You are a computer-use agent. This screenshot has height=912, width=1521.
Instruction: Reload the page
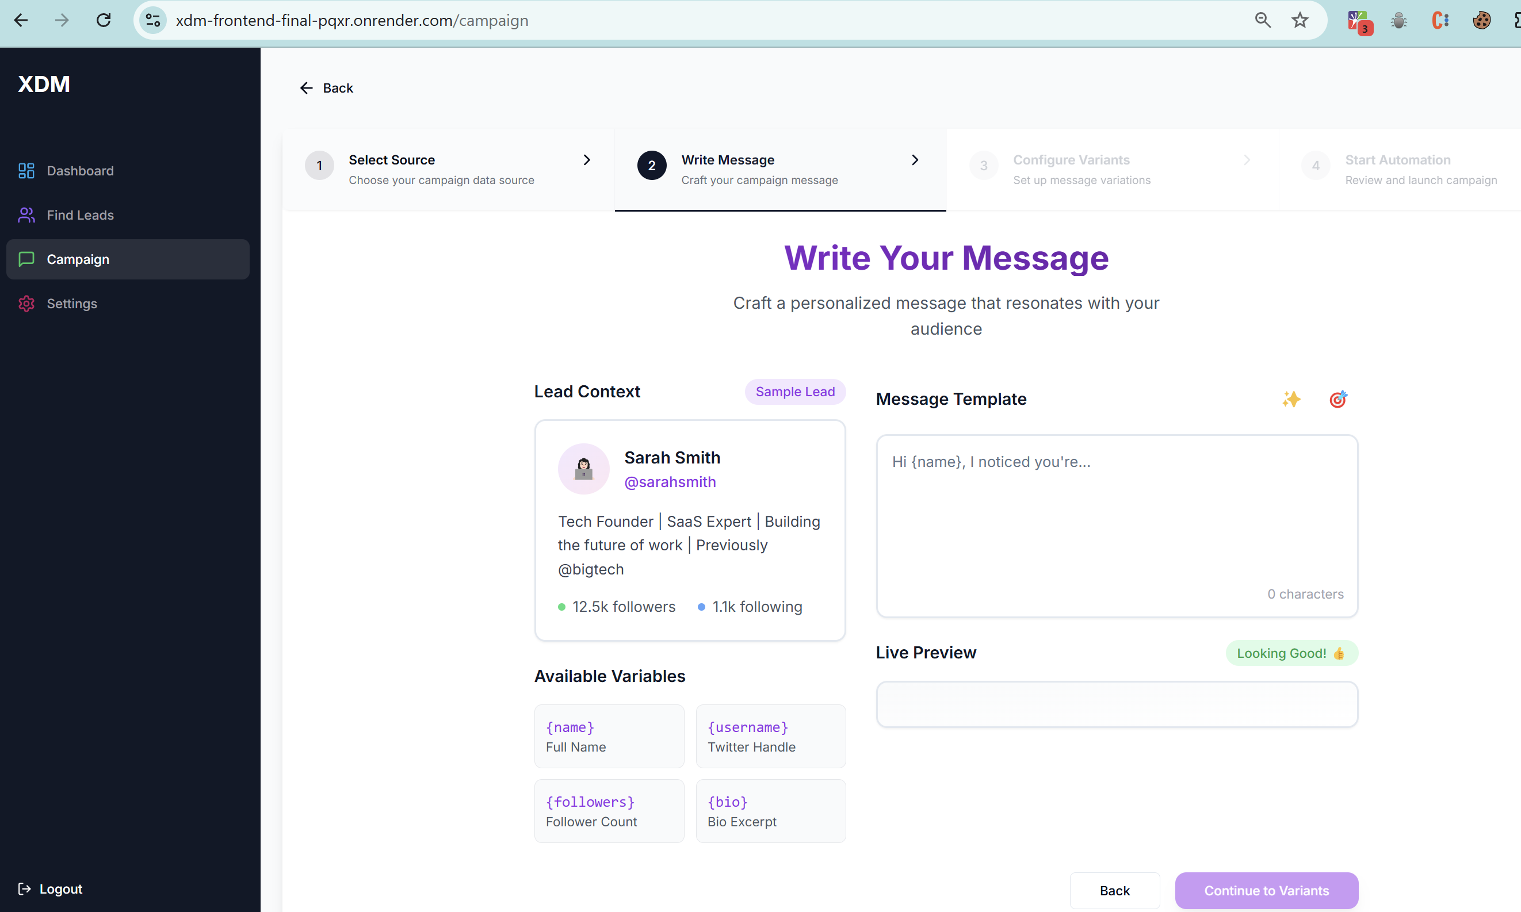[x=104, y=20]
